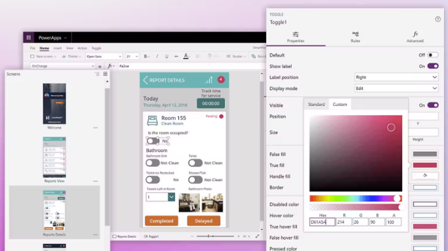Open the Toggle menu tab
This screenshot has width=448, height=251.
coord(97,48)
